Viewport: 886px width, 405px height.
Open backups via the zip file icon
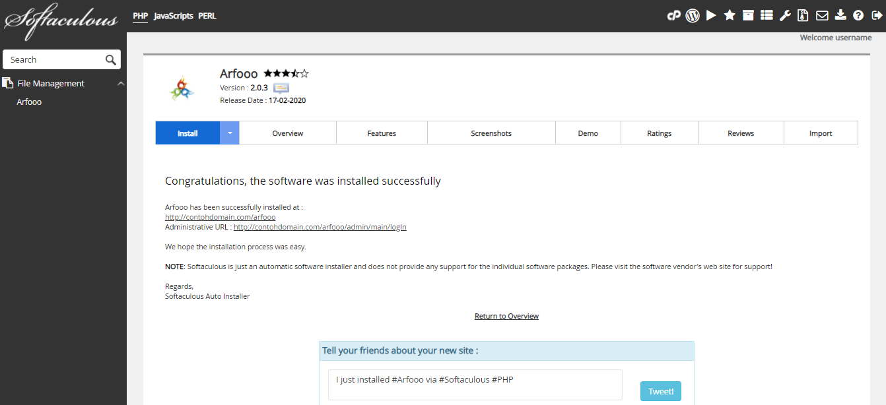803,15
